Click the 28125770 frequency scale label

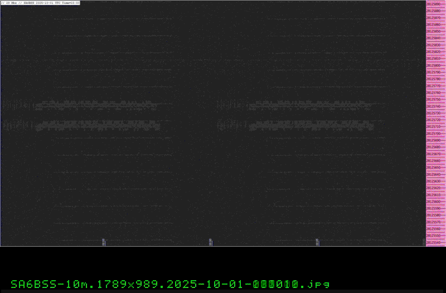(x=433, y=86)
